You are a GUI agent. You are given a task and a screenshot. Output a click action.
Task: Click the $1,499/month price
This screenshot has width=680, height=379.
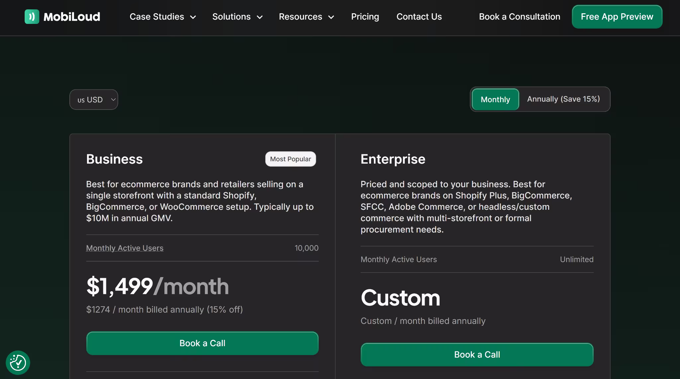[157, 286]
